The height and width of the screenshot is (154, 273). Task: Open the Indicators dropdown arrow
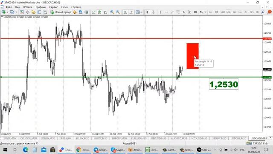(142, 12)
